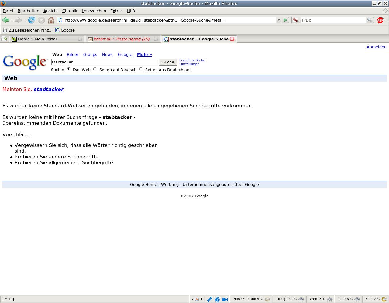Expand the search engine selector dropdown
Viewport: 389px width, 303px height.
(x=296, y=20)
